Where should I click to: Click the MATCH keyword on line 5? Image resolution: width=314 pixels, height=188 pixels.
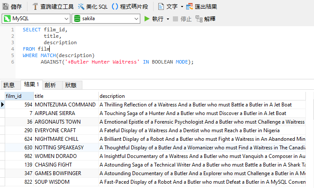(x=48, y=55)
